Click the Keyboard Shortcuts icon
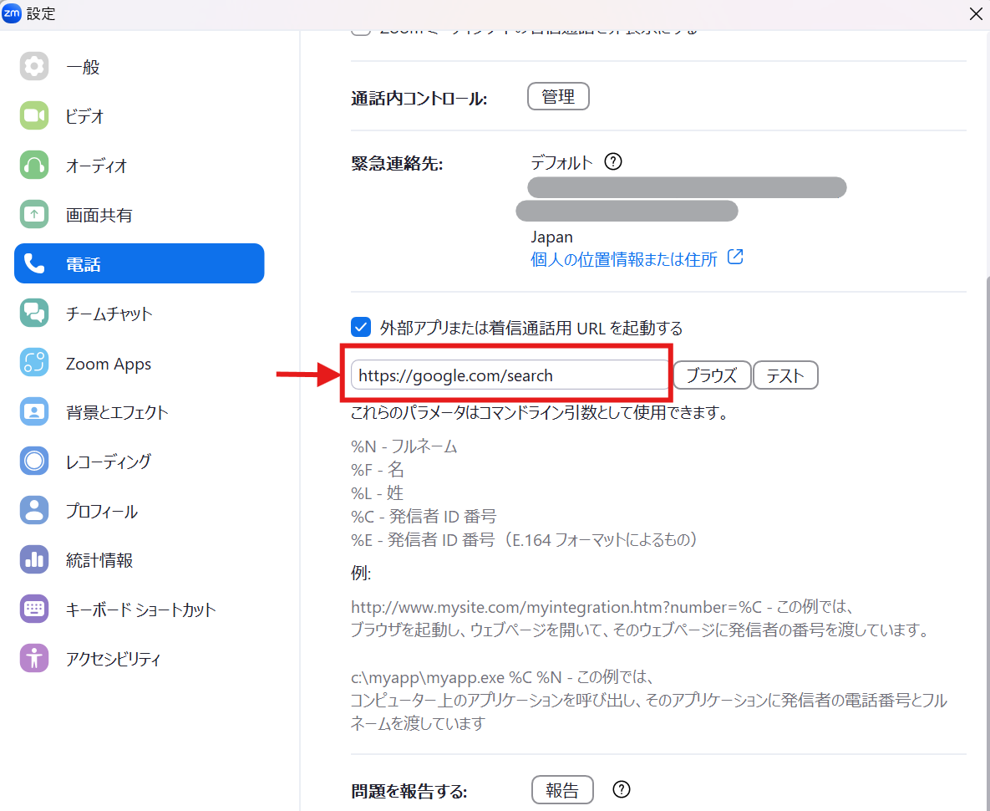Screen dimensions: 990x811 [34, 609]
